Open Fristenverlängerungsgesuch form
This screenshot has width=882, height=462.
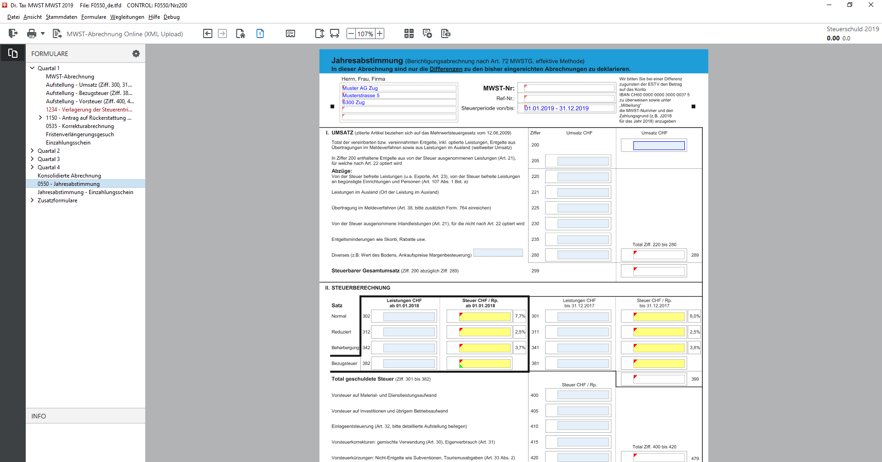point(80,134)
